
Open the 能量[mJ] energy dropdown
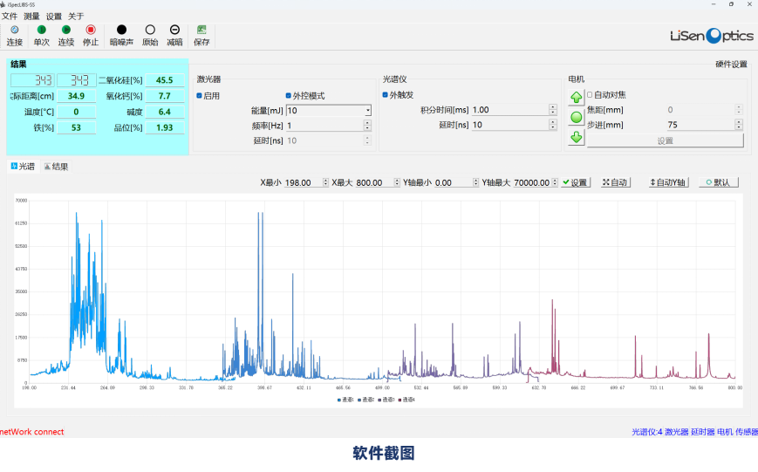click(x=368, y=111)
